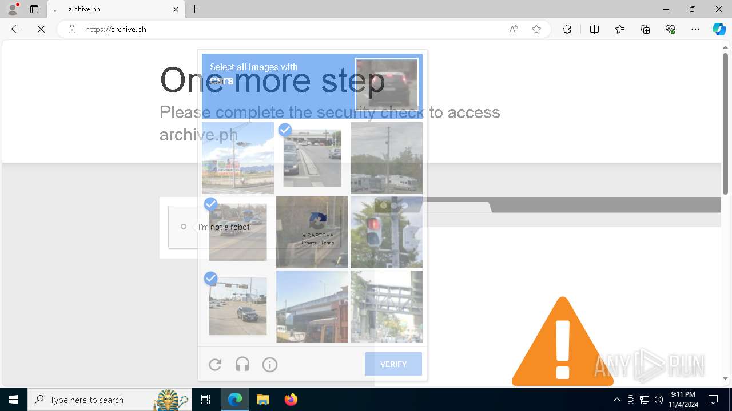
Task: Open Collections panel
Action: pyautogui.click(x=645, y=29)
